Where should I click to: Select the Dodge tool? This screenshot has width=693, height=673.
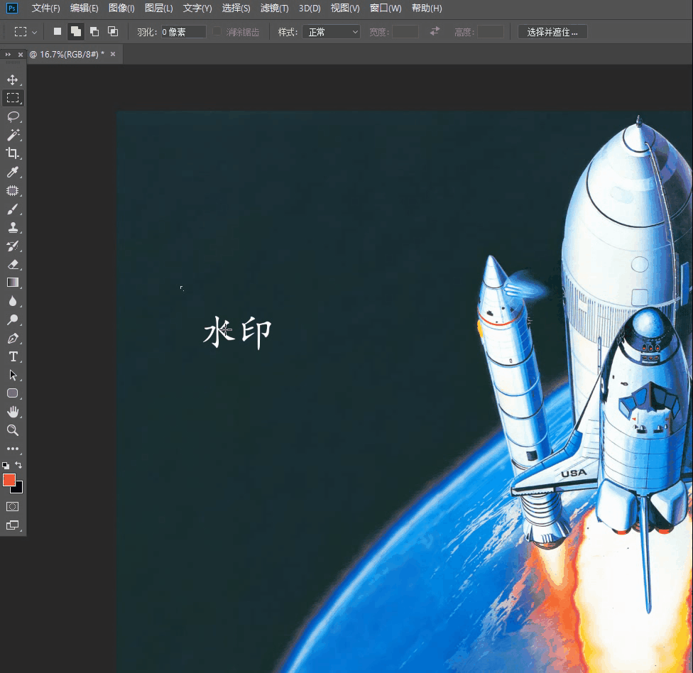click(13, 320)
